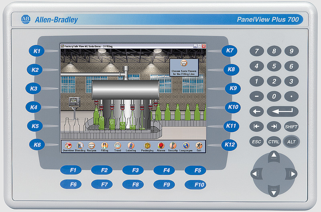Close the FactoryTalk View ME window
Image resolution: width=321 pixels, height=212 pixels.
(204, 46)
